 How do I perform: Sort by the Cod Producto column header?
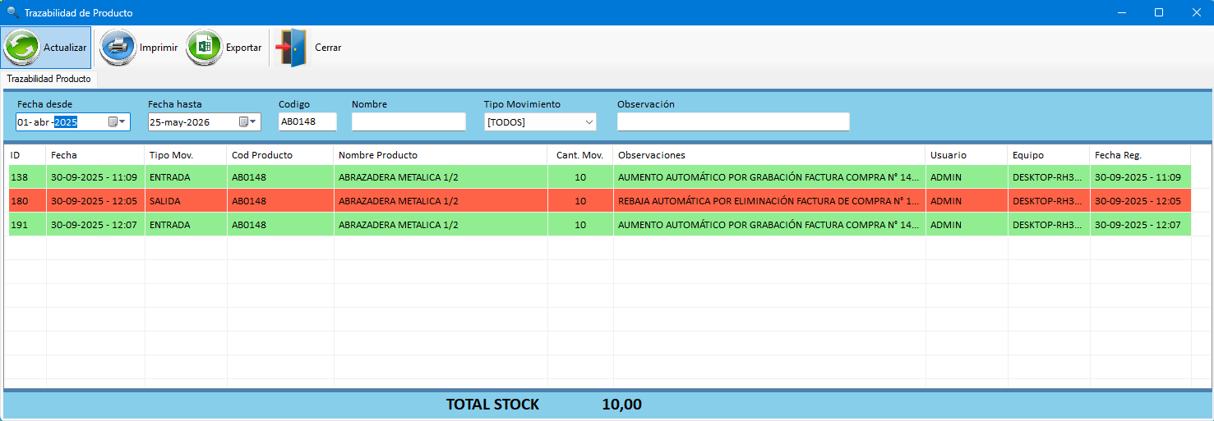[280, 155]
